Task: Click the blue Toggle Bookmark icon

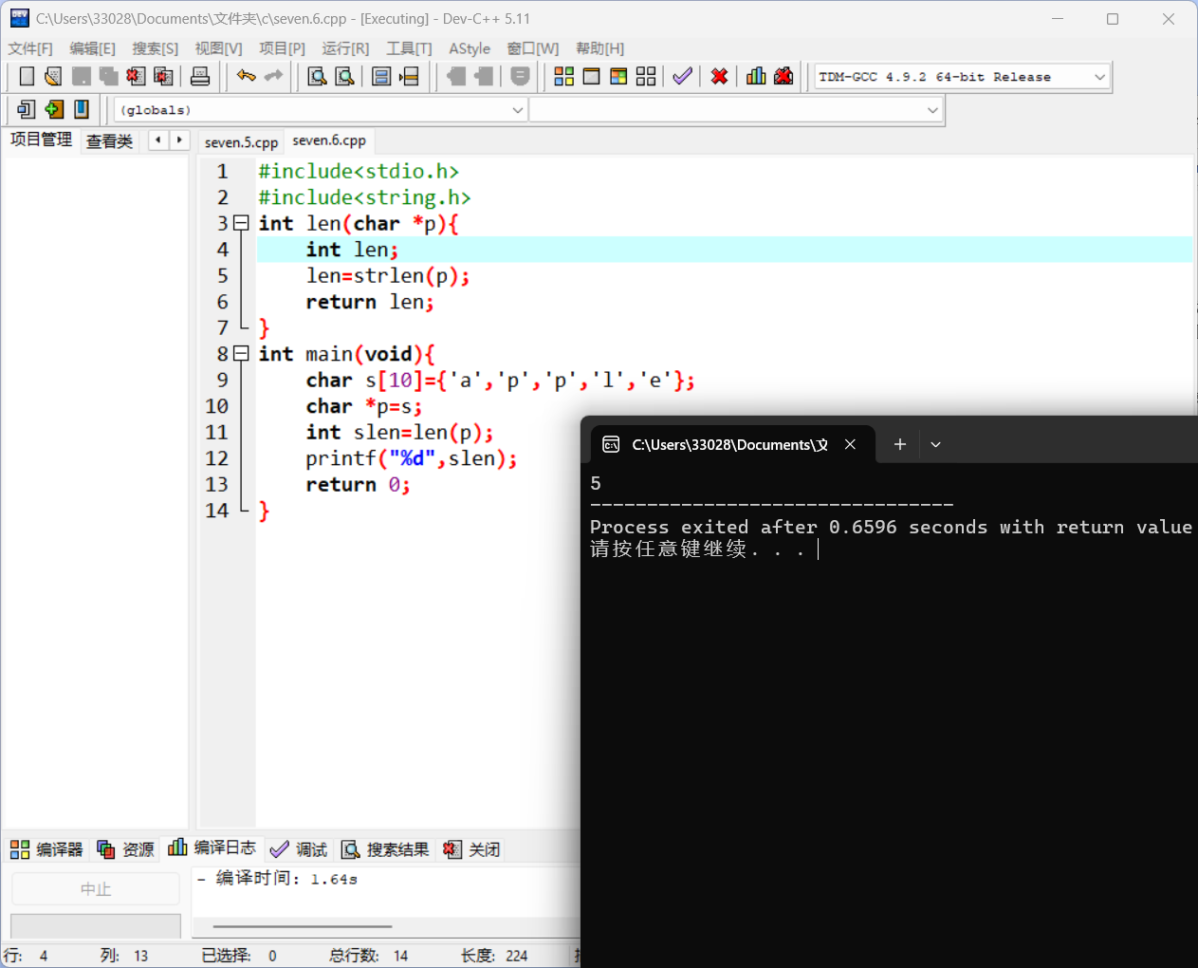Action: (82, 109)
